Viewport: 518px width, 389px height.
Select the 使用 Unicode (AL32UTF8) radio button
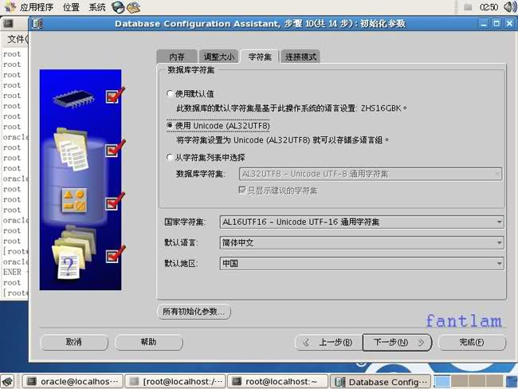coord(170,126)
